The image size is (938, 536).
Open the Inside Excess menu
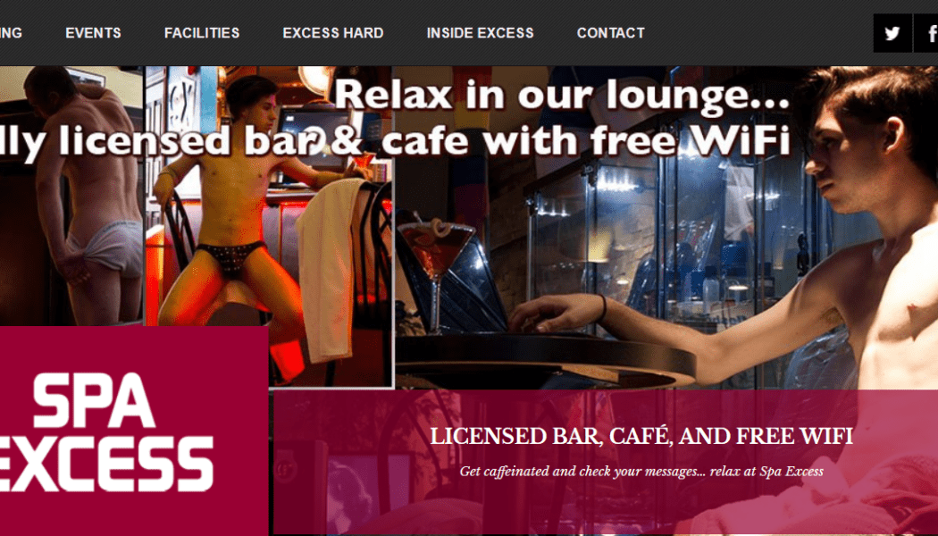(x=481, y=33)
